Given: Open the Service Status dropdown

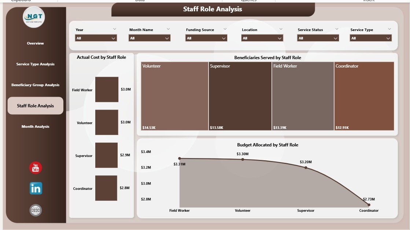Looking at the screenshot, I should 318,38.
